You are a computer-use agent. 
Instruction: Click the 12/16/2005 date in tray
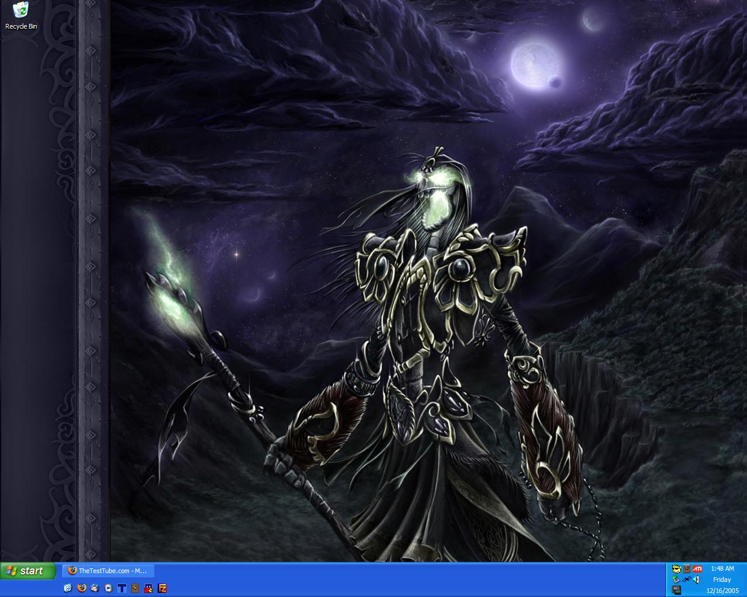[x=722, y=591]
